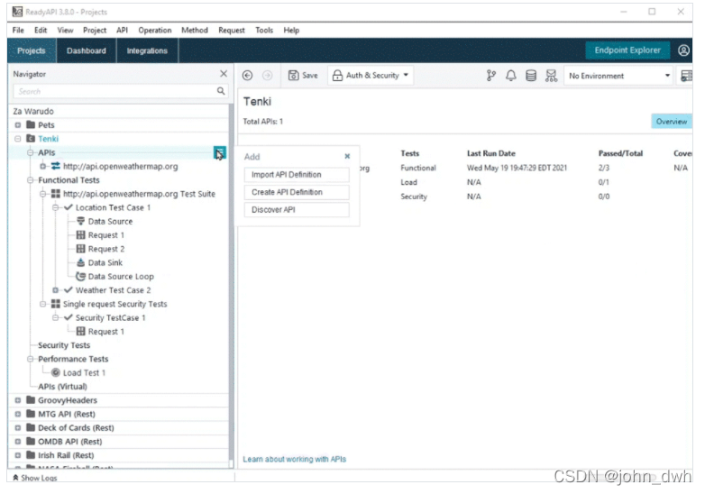Click Import API Definition

[297, 174]
